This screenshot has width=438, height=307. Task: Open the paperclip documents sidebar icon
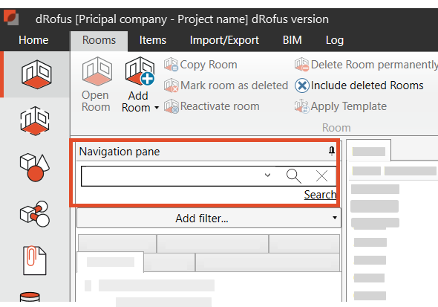[34, 260]
